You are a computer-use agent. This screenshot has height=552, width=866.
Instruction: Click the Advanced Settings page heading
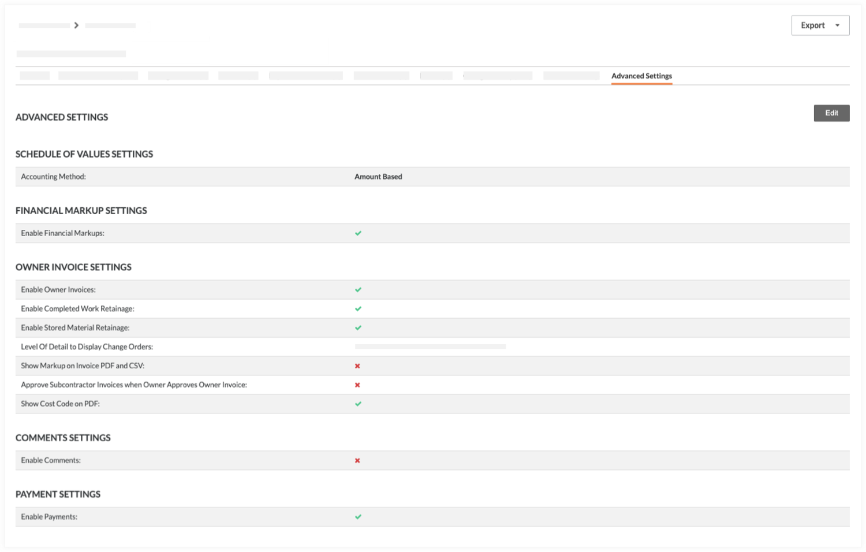pos(62,117)
